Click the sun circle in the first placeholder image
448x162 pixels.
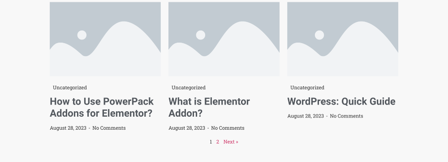(82, 35)
